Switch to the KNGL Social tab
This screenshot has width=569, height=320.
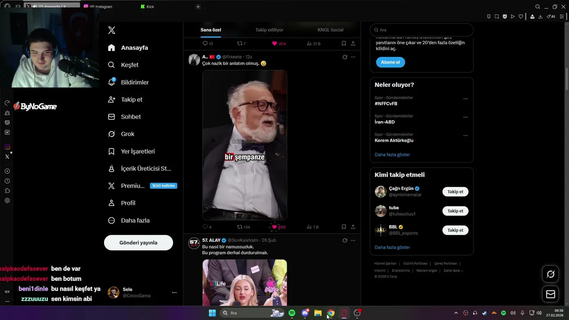click(x=330, y=30)
